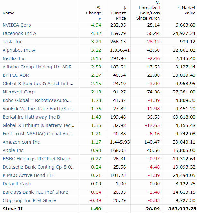Open Alibaba Group Holding Ltd ADR link
Screen dimensions: 197x213
37,67
